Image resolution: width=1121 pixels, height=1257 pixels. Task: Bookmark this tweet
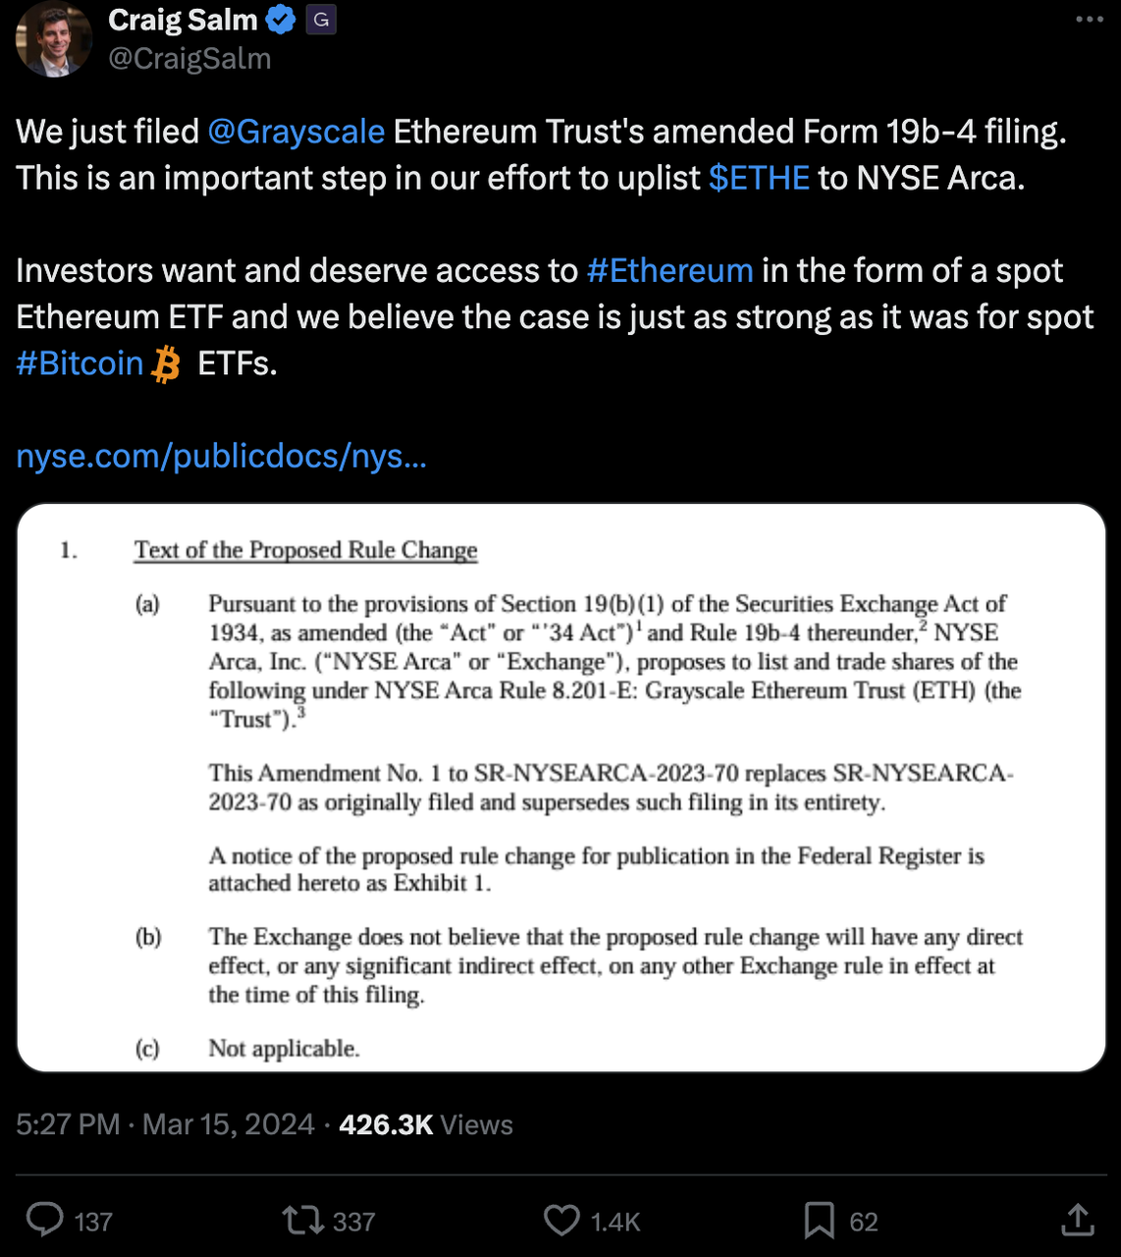(x=819, y=1220)
